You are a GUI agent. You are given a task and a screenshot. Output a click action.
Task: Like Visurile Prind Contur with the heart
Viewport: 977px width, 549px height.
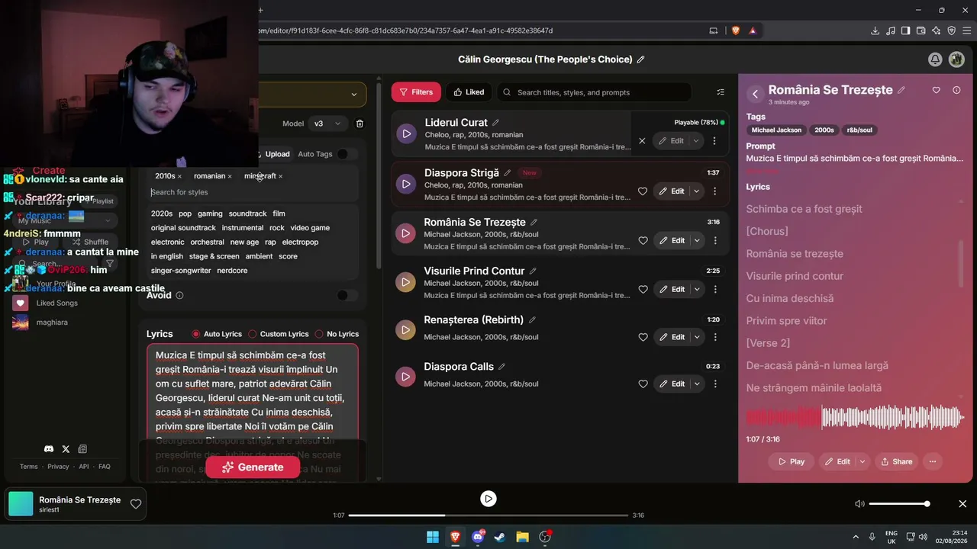[x=643, y=289]
